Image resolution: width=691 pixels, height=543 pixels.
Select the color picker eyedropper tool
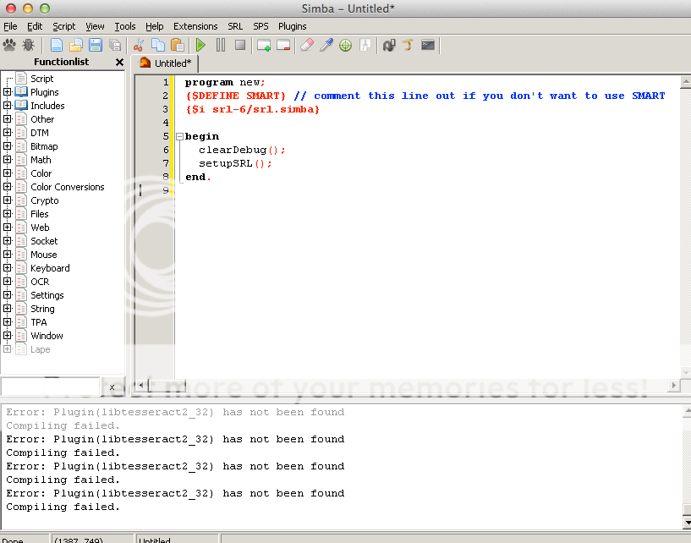point(326,45)
